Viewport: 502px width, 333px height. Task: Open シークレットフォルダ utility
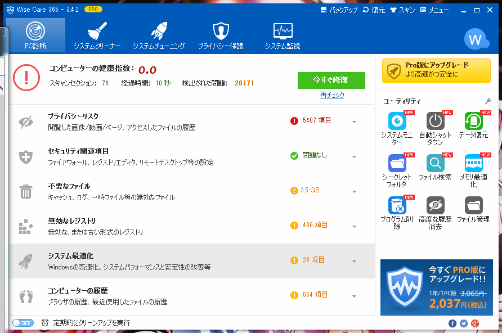click(397, 170)
